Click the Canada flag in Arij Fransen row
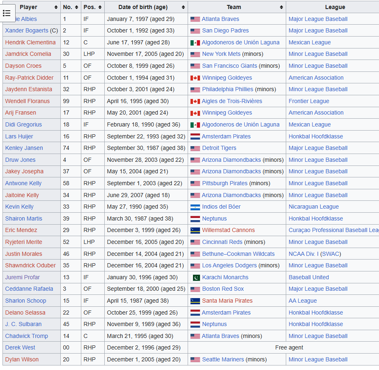379x370 pixels. 195,113
